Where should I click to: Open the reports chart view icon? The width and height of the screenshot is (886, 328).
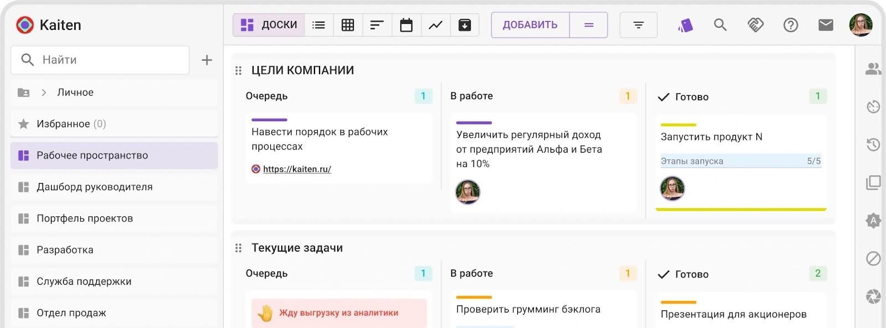click(x=436, y=25)
